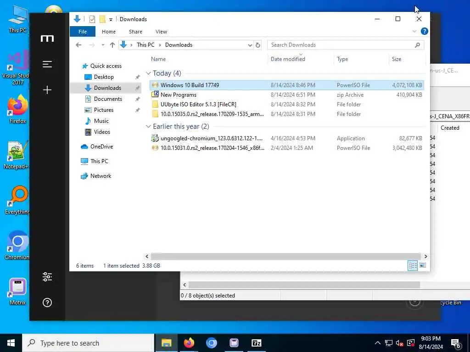Click the Motrix logo in sidebar
470x352 pixels.
coord(47,38)
